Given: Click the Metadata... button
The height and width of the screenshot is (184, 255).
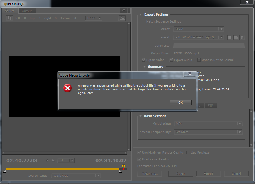Looking at the screenshot, I should tap(150, 174).
